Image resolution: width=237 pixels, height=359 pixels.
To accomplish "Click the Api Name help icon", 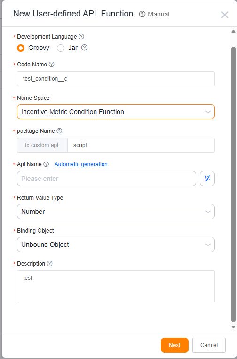I will (x=46, y=164).
